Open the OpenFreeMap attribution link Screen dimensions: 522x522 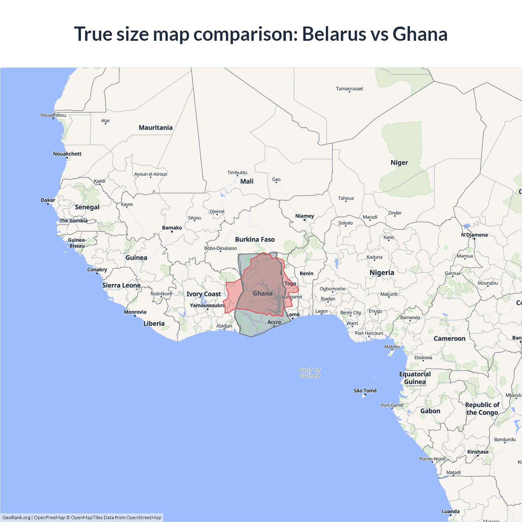[x=49, y=518]
